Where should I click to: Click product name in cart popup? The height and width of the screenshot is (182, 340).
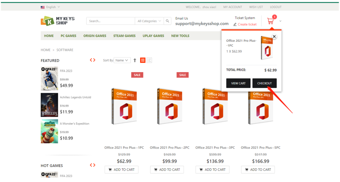[x=241, y=43]
